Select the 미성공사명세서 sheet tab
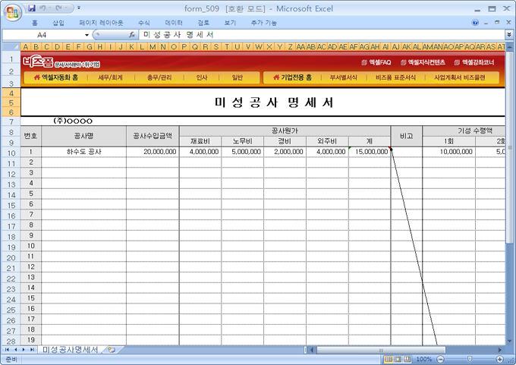The height and width of the screenshot is (365, 516). (70, 350)
